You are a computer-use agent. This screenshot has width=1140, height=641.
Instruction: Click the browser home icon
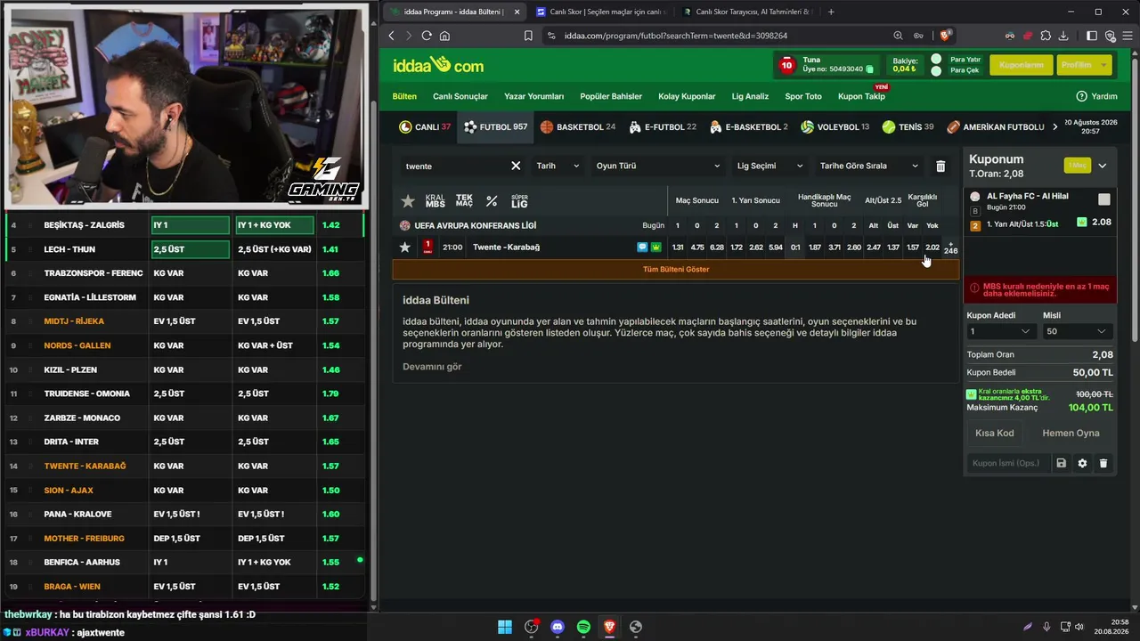point(444,36)
